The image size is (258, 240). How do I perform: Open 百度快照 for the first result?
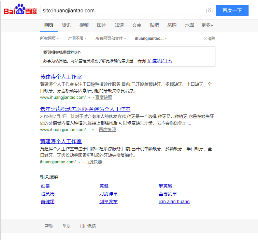point(104,97)
